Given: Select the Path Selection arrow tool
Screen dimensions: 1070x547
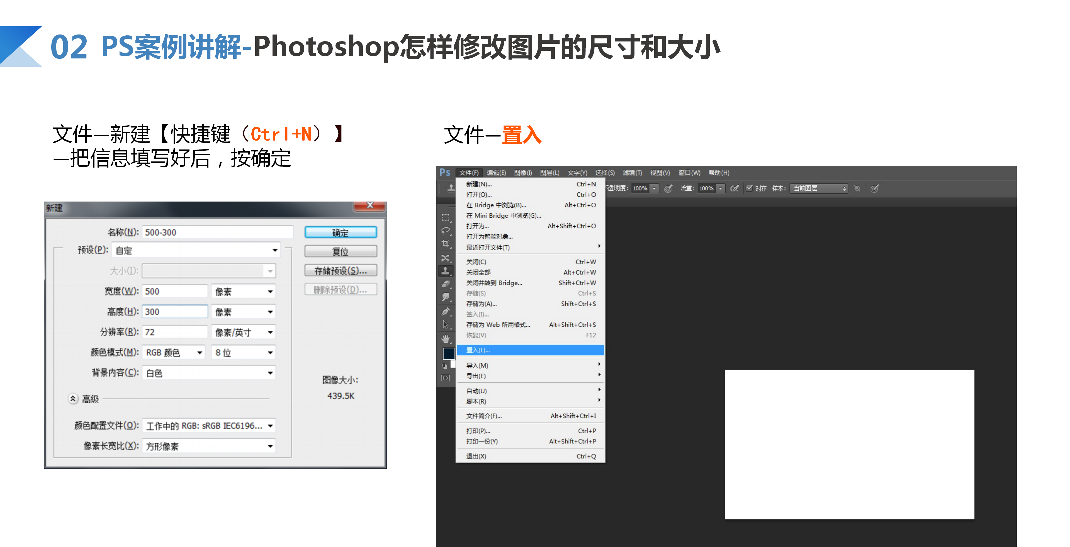Looking at the screenshot, I should [446, 325].
